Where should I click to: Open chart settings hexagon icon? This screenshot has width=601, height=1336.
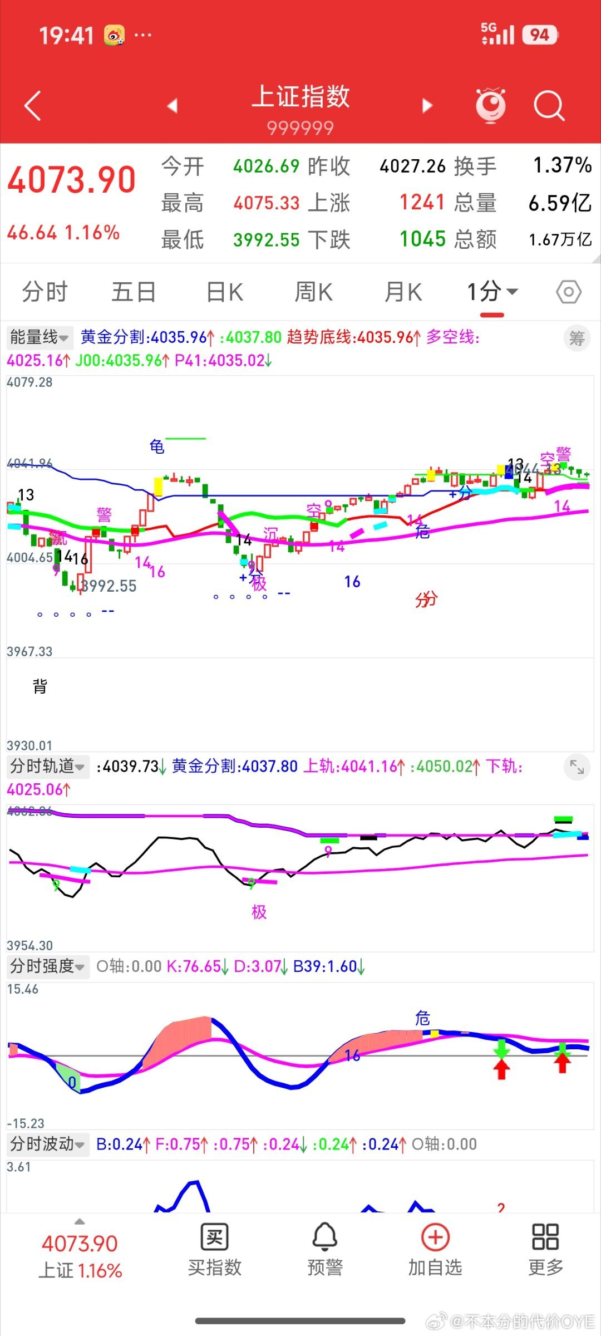click(569, 292)
